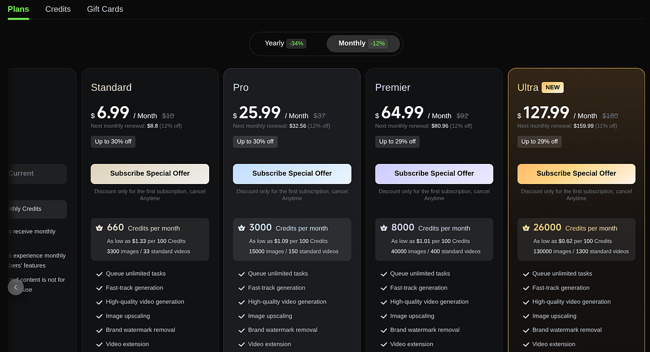Click Pro's High-quality video generation checkmark

(x=242, y=302)
